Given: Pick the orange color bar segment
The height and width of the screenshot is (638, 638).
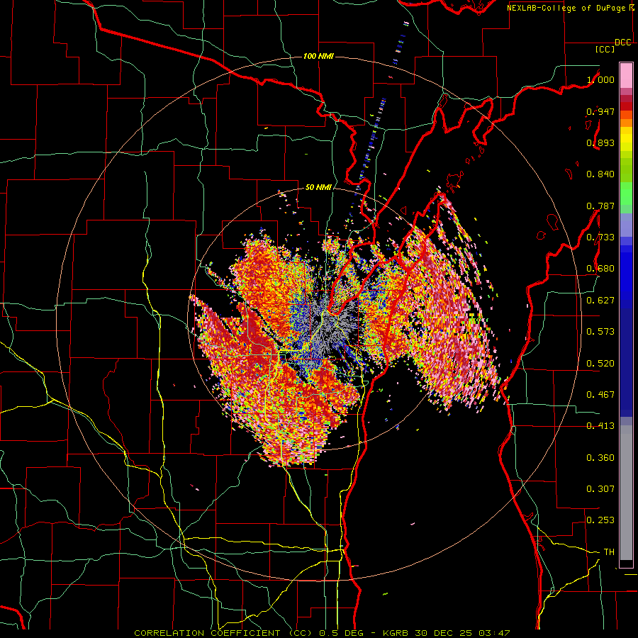Looking at the screenshot, I should click(626, 123).
